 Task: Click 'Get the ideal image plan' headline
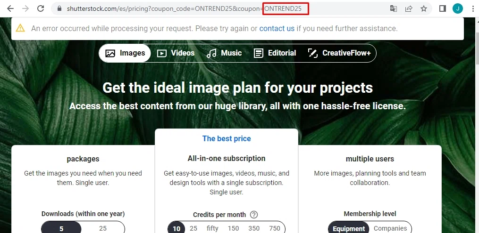[237, 88]
